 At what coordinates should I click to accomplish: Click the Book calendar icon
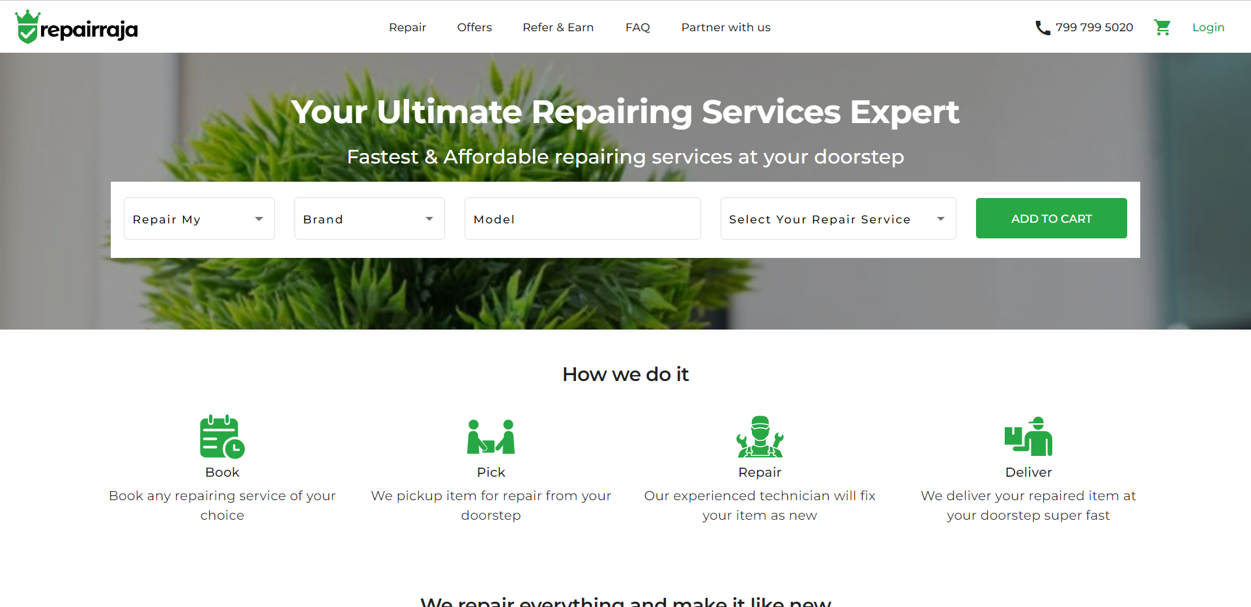[x=222, y=436]
